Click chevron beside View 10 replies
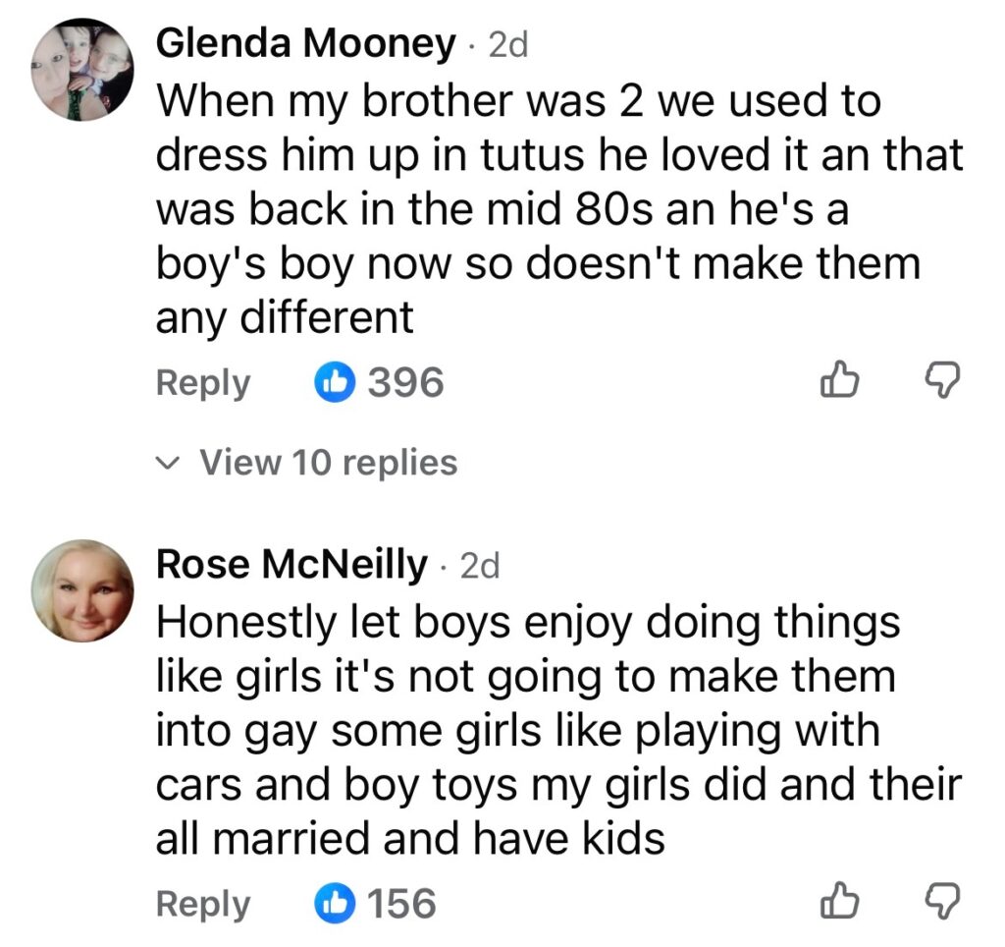The width and height of the screenshot is (1005, 947). tap(169, 462)
